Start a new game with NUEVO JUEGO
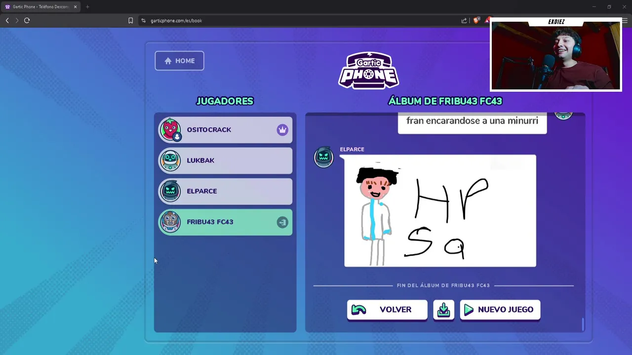The height and width of the screenshot is (355, 632). [x=500, y=310]
